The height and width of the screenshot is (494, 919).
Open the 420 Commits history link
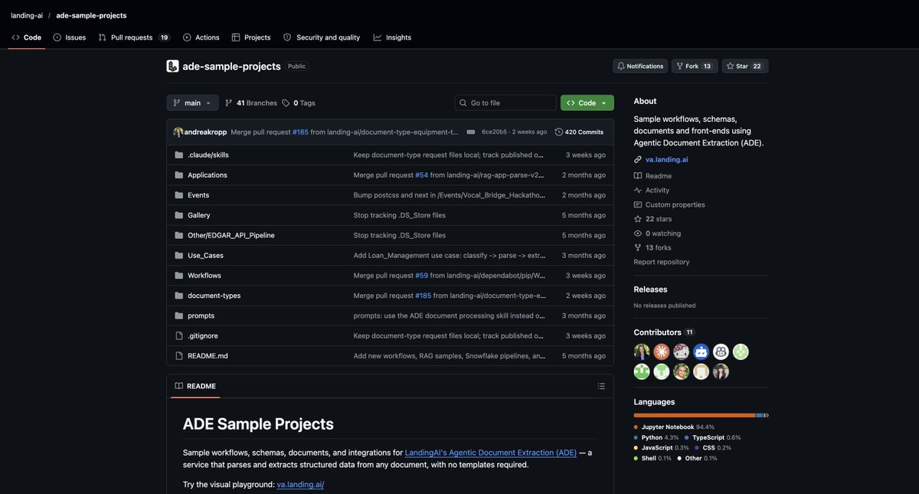click(579, 132)
